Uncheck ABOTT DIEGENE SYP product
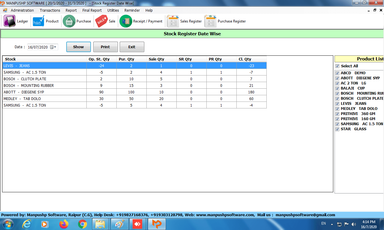The width and height of the screenshot is (384, 230). click(x=337, y=78)
